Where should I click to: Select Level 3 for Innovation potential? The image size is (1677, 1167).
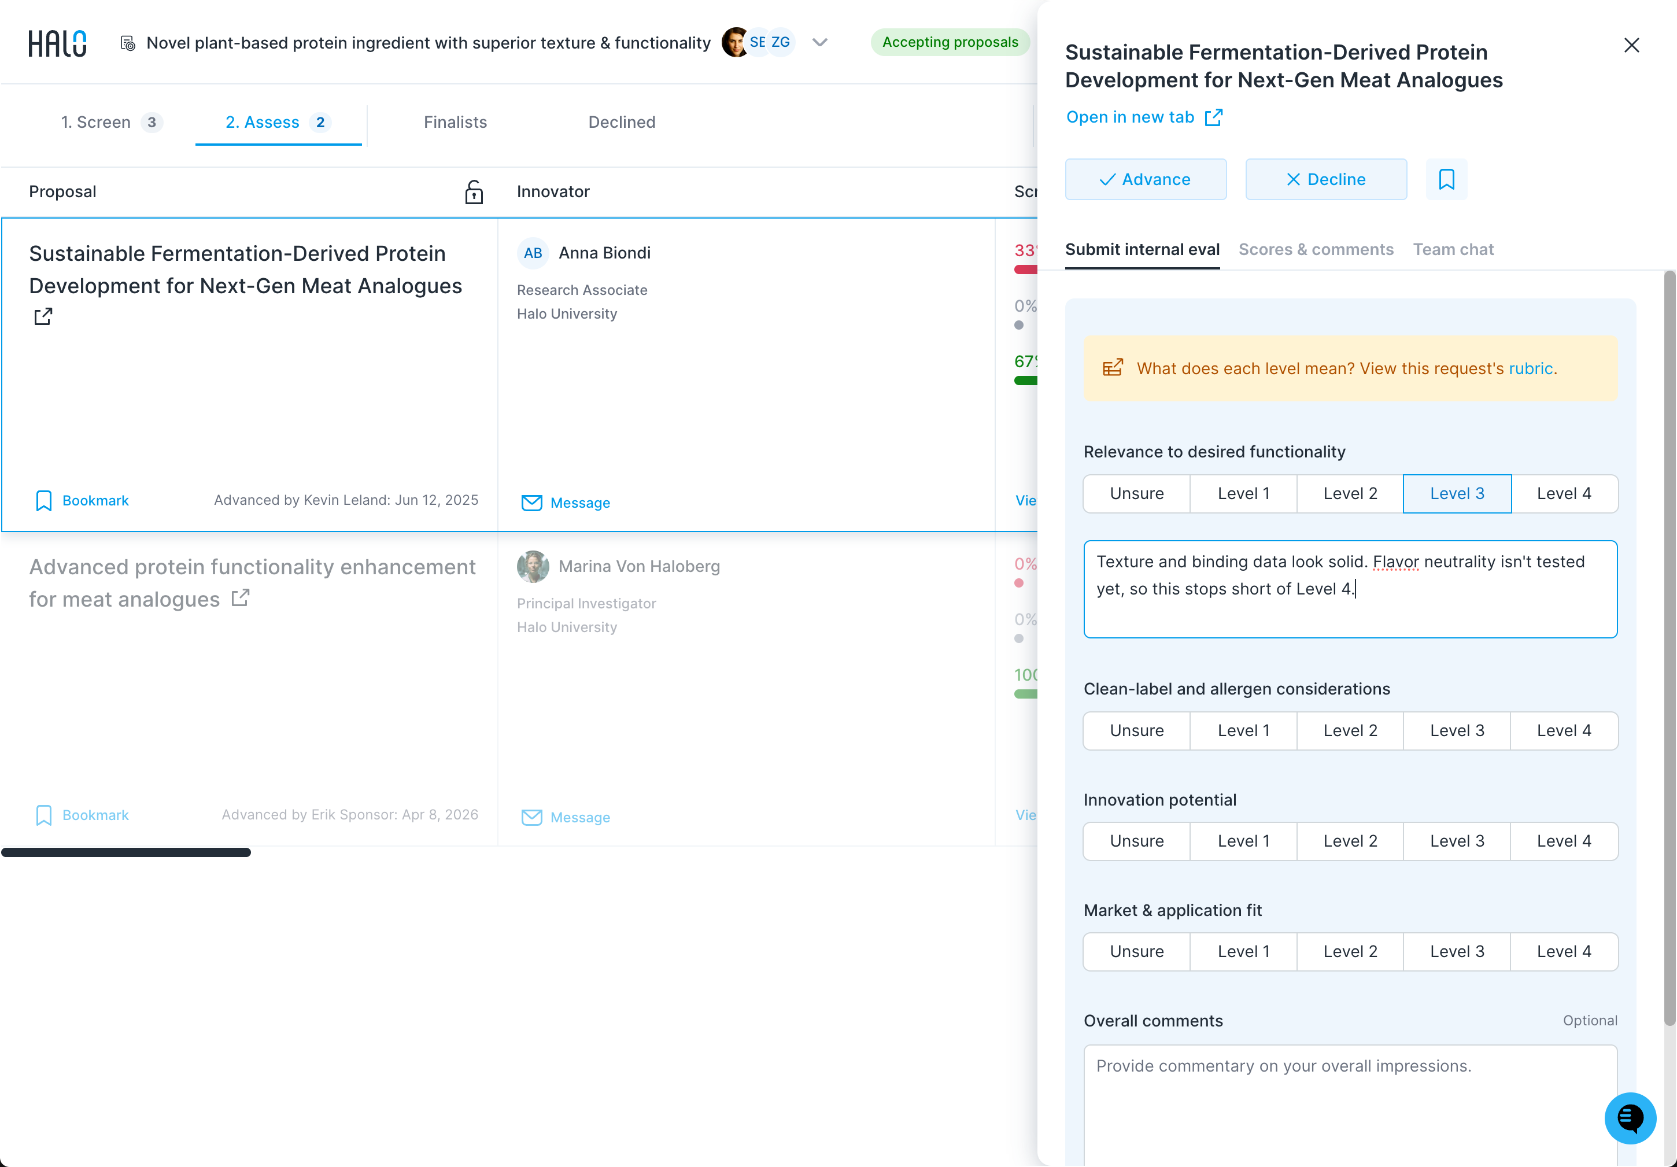pyautogui.click(x=1457, y=841)
